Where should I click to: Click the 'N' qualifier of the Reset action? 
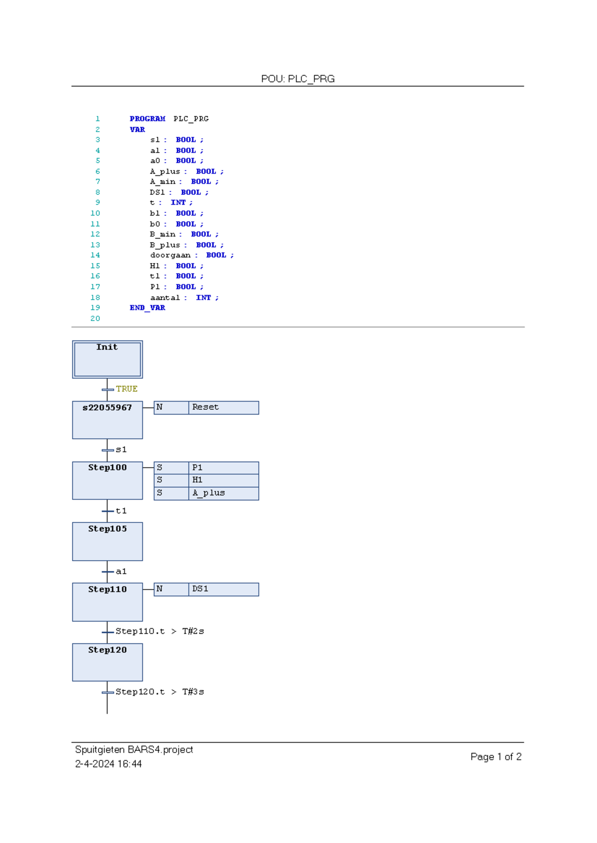pos(171,408)
